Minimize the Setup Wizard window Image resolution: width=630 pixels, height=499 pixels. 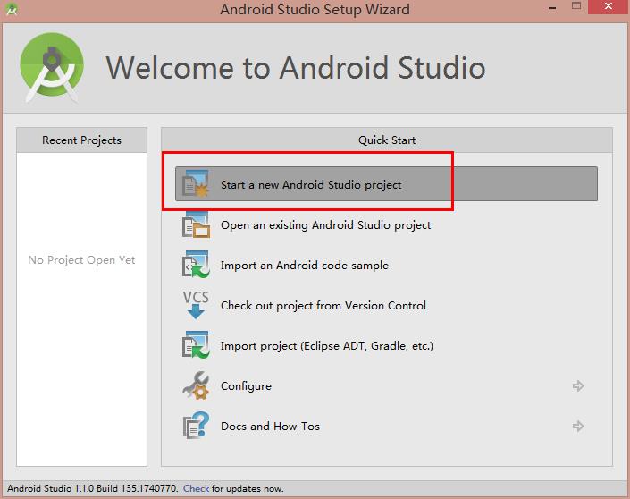coord(552,7)
